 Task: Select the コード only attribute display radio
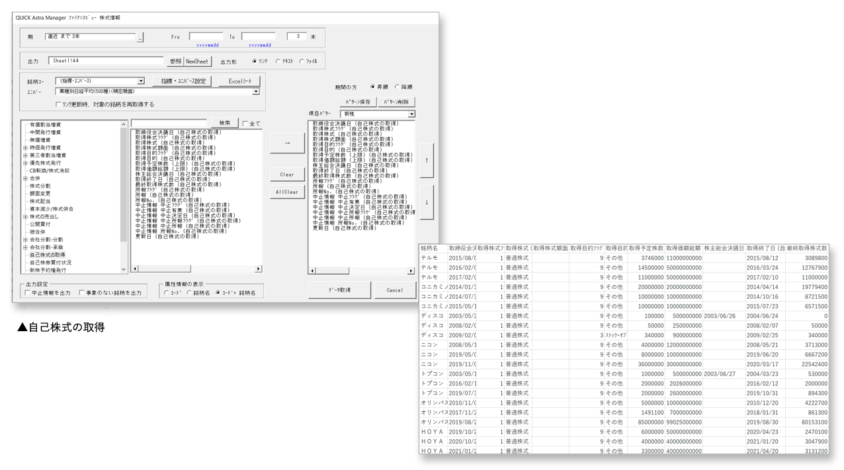click(166, 293)
